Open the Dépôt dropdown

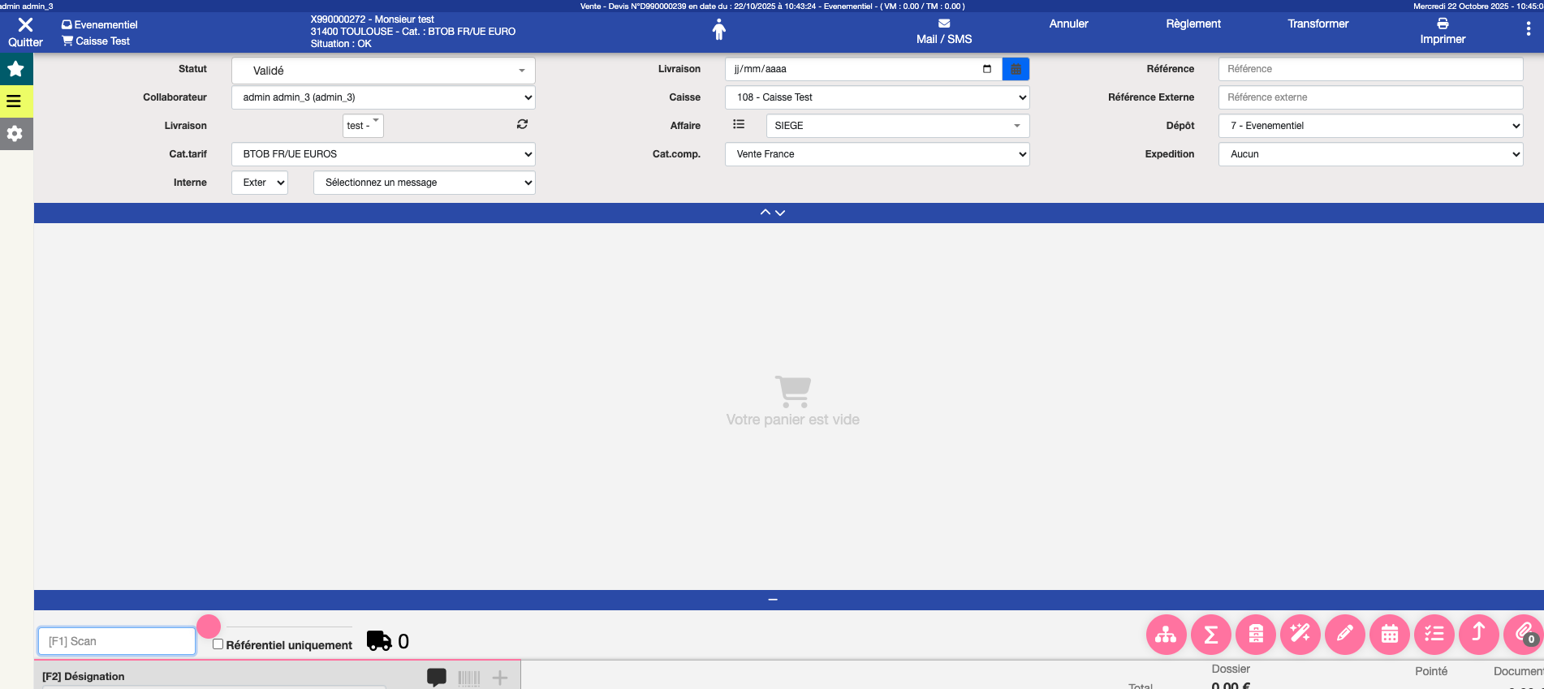(1369, 126)
